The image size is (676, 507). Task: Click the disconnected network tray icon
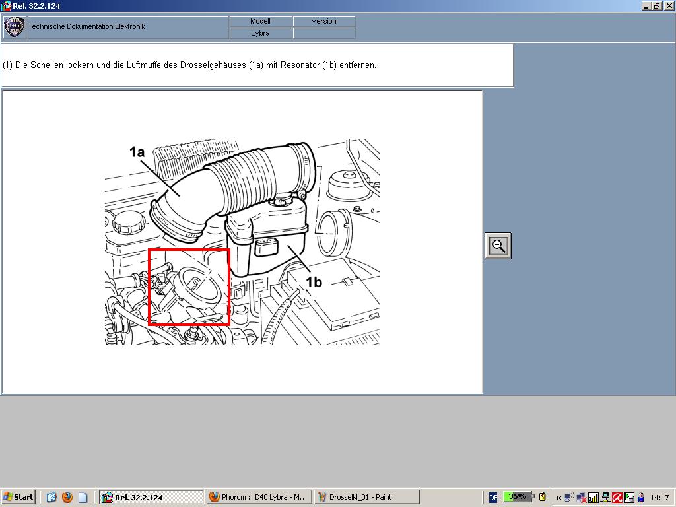tap(581, 498)
